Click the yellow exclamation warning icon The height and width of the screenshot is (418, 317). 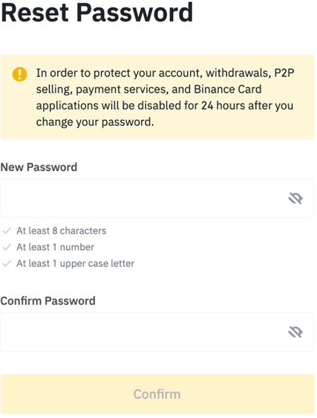(20, 74)
